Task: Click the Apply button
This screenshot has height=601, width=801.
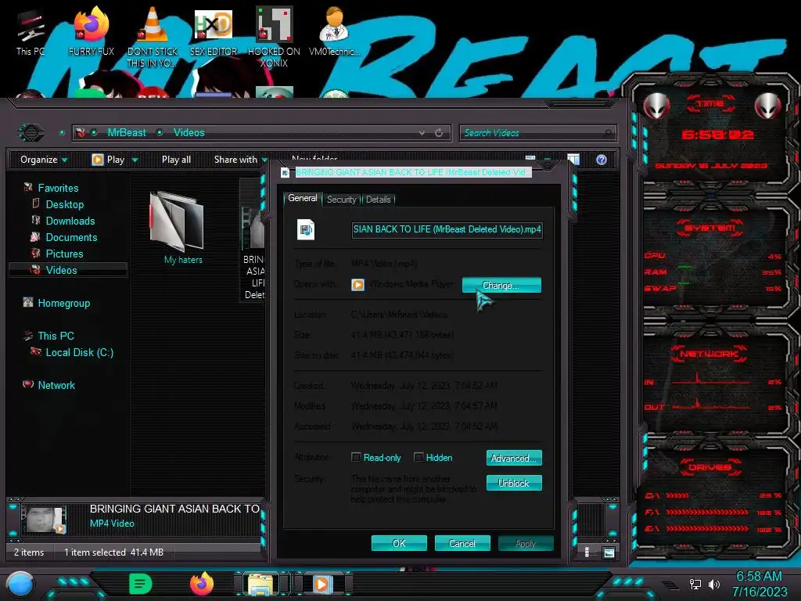Action: click(526, 543)
